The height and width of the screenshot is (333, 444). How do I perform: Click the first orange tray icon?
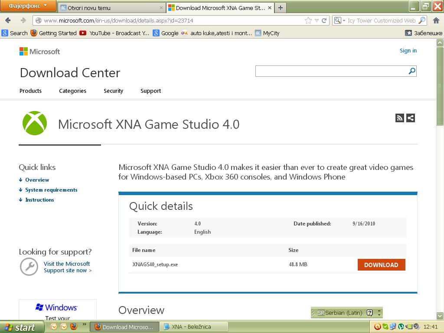[377, 327]
